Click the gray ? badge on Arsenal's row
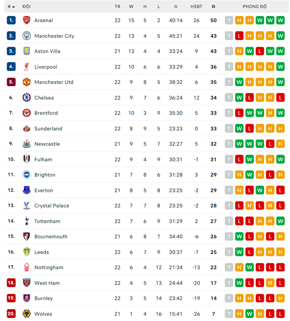Image resolution: width=290 pixels, height=321 pixels. click(x=229, y=20)
